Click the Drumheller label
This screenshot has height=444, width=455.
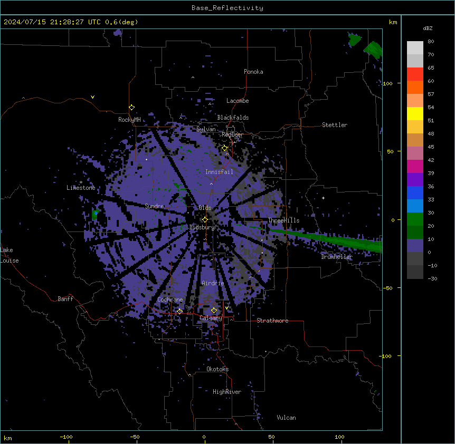point(337,257)
